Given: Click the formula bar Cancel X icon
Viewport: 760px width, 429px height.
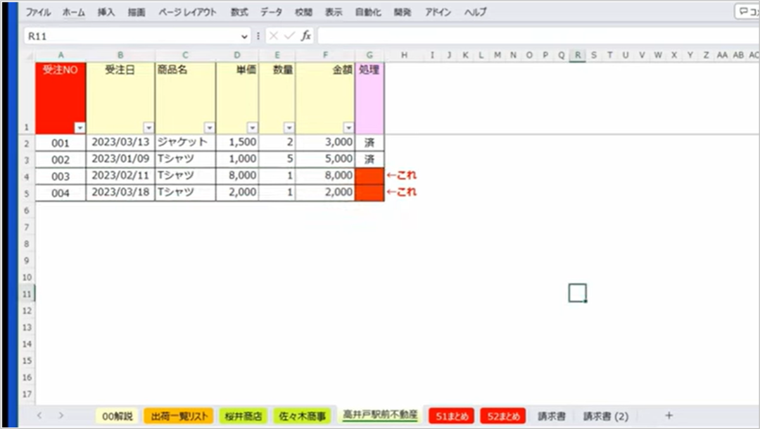Looking at the screenshot, I should pos(274,36).
